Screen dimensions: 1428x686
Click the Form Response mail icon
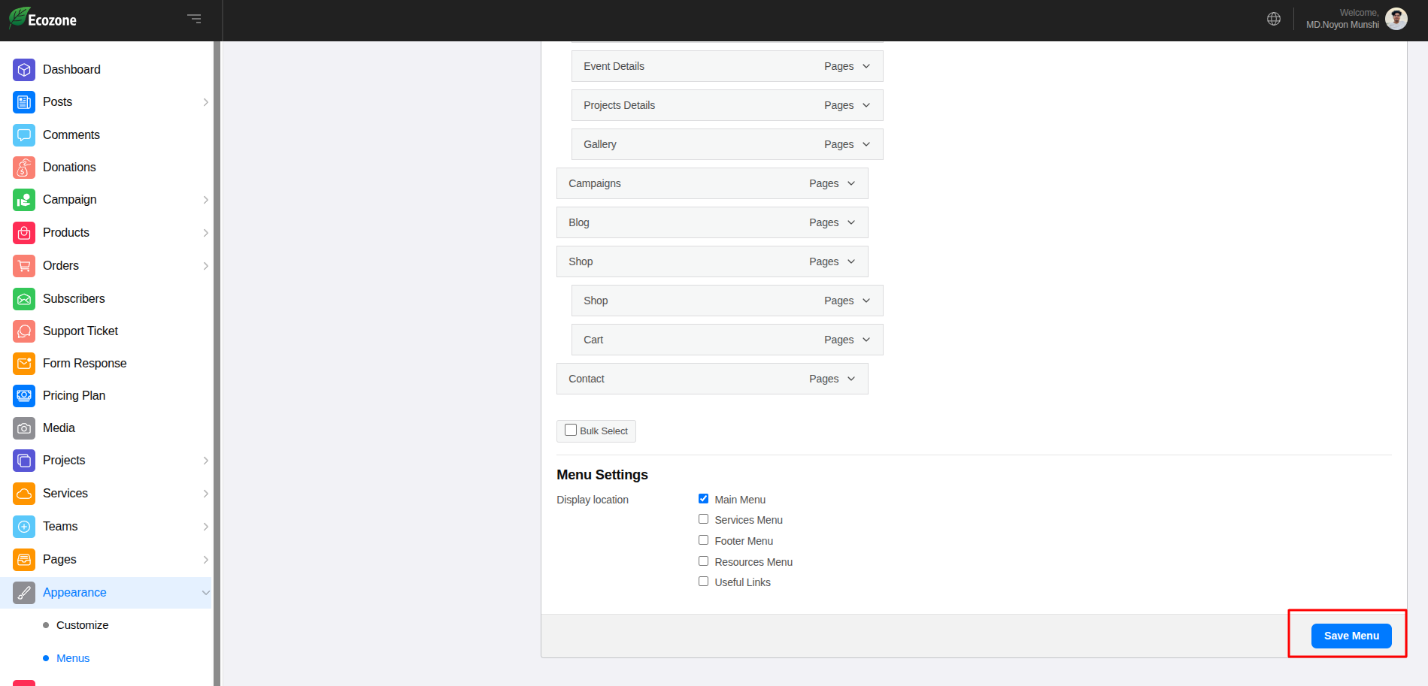click(x=24, y=364)
